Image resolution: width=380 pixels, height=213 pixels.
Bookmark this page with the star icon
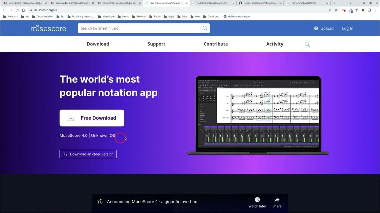[336, 10]
